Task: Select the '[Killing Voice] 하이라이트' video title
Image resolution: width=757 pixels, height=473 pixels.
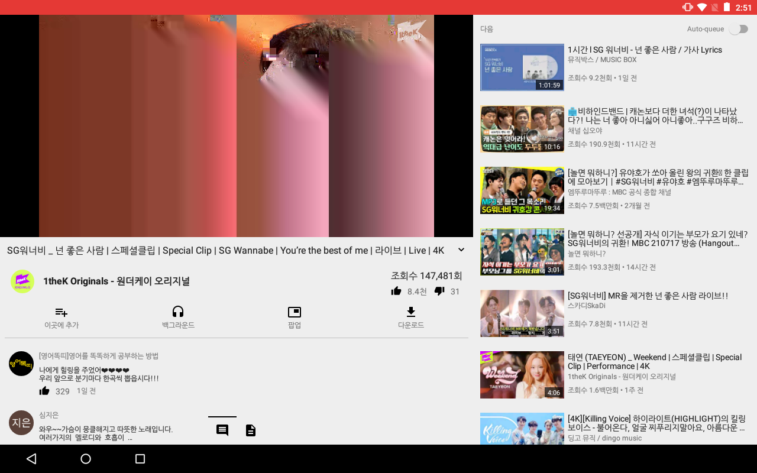Action: coord(656,423)
